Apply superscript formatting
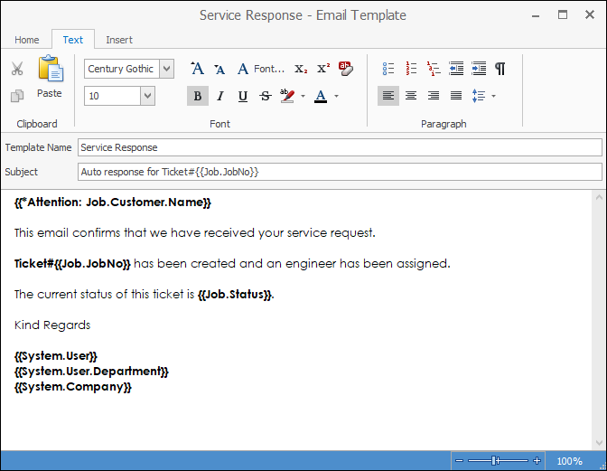Viewport: 607px width, 471px height. (x=323, y=69)
